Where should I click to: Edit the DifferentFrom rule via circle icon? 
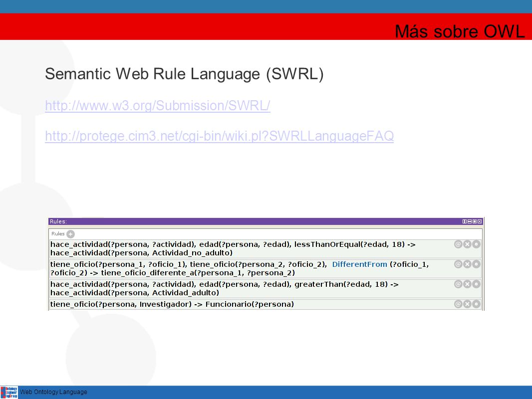477,264
